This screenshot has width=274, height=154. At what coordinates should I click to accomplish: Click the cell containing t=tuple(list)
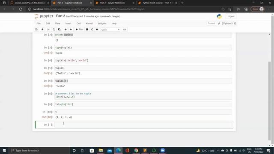143,104
